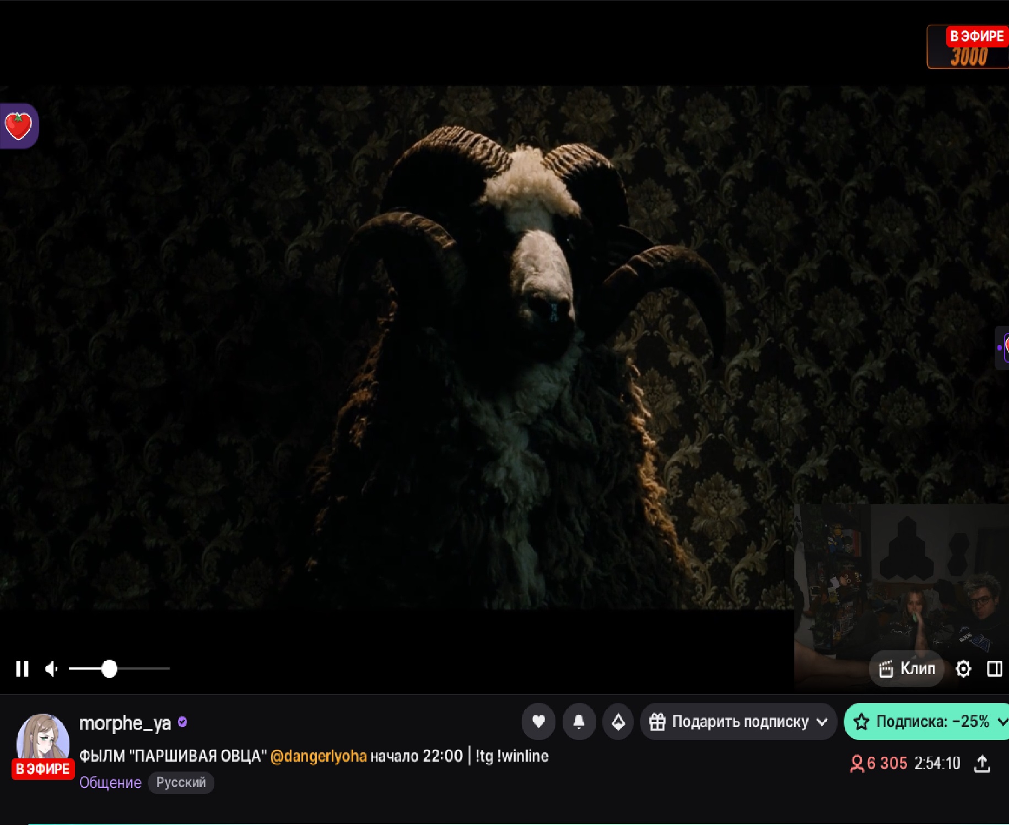Image resolution: width=1009 pixels, height=825 pixels.
Task: Click the verified badge next to morphe_ya
Action: (182, 722)
